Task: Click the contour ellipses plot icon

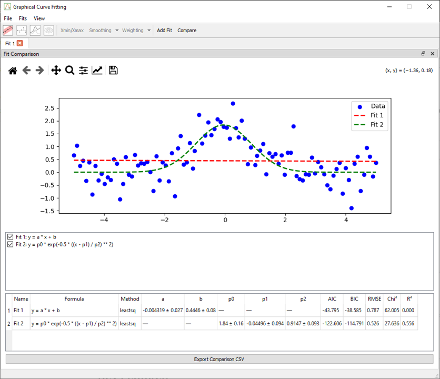Action: click(49, 31)
